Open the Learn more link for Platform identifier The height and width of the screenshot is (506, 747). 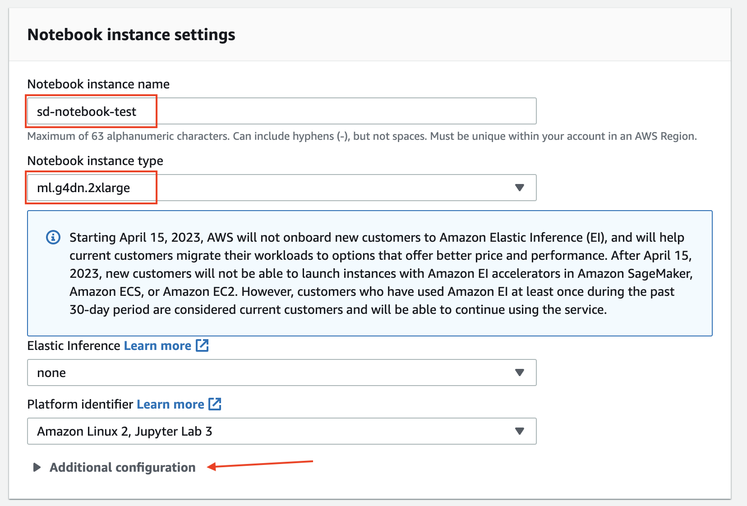(x=170, y=404)
